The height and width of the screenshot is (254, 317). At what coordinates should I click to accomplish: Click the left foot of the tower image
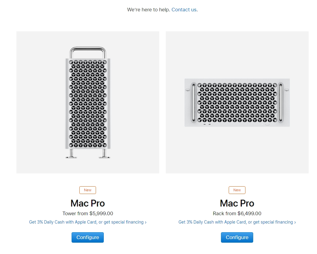71,154
